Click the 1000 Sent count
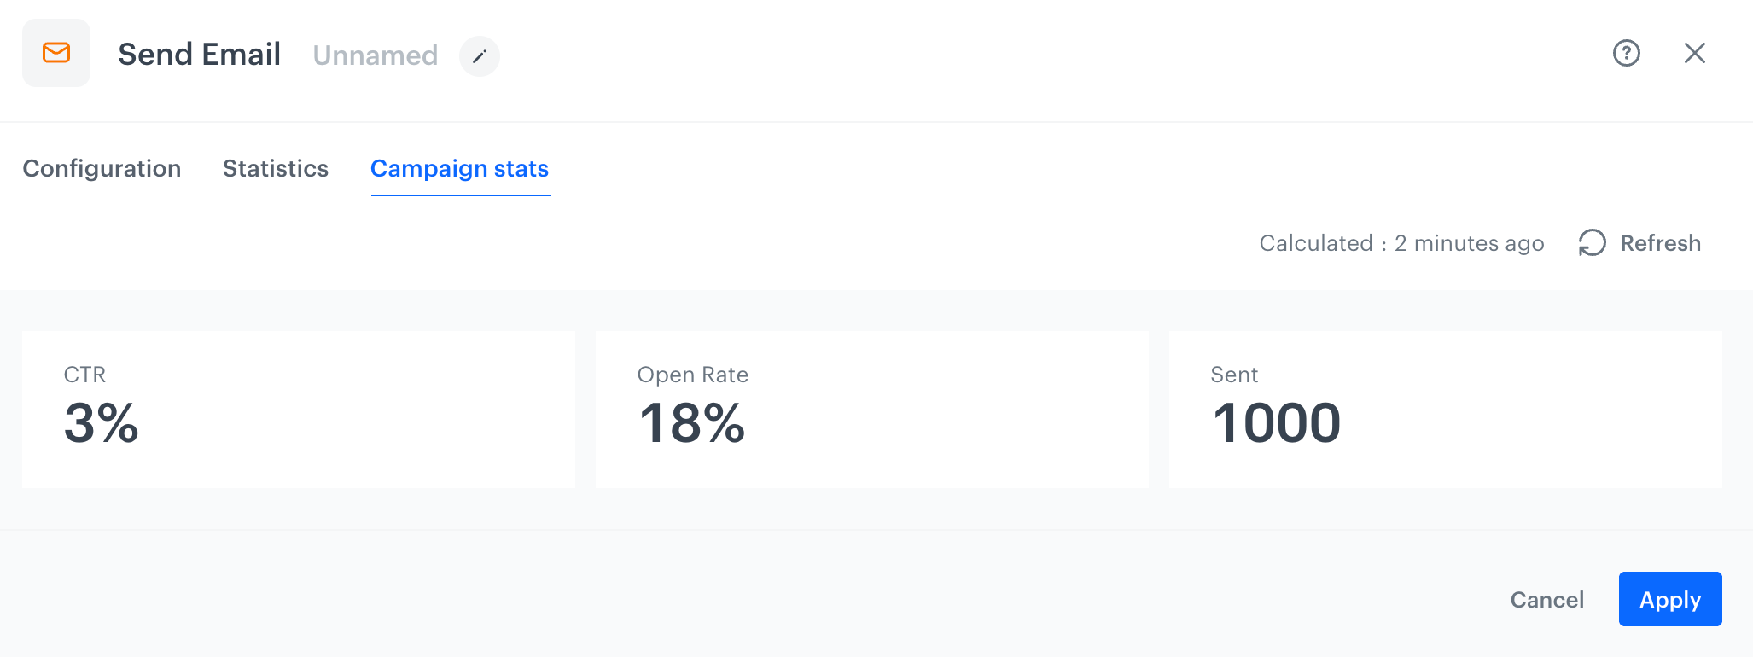 coord(1276,421)
